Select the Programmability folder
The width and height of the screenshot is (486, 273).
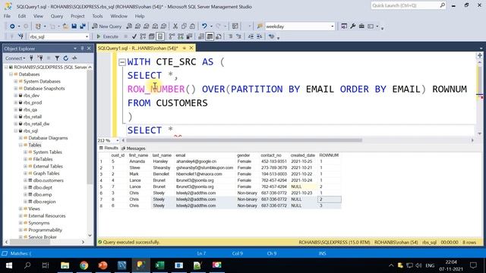tap(46, 230)
